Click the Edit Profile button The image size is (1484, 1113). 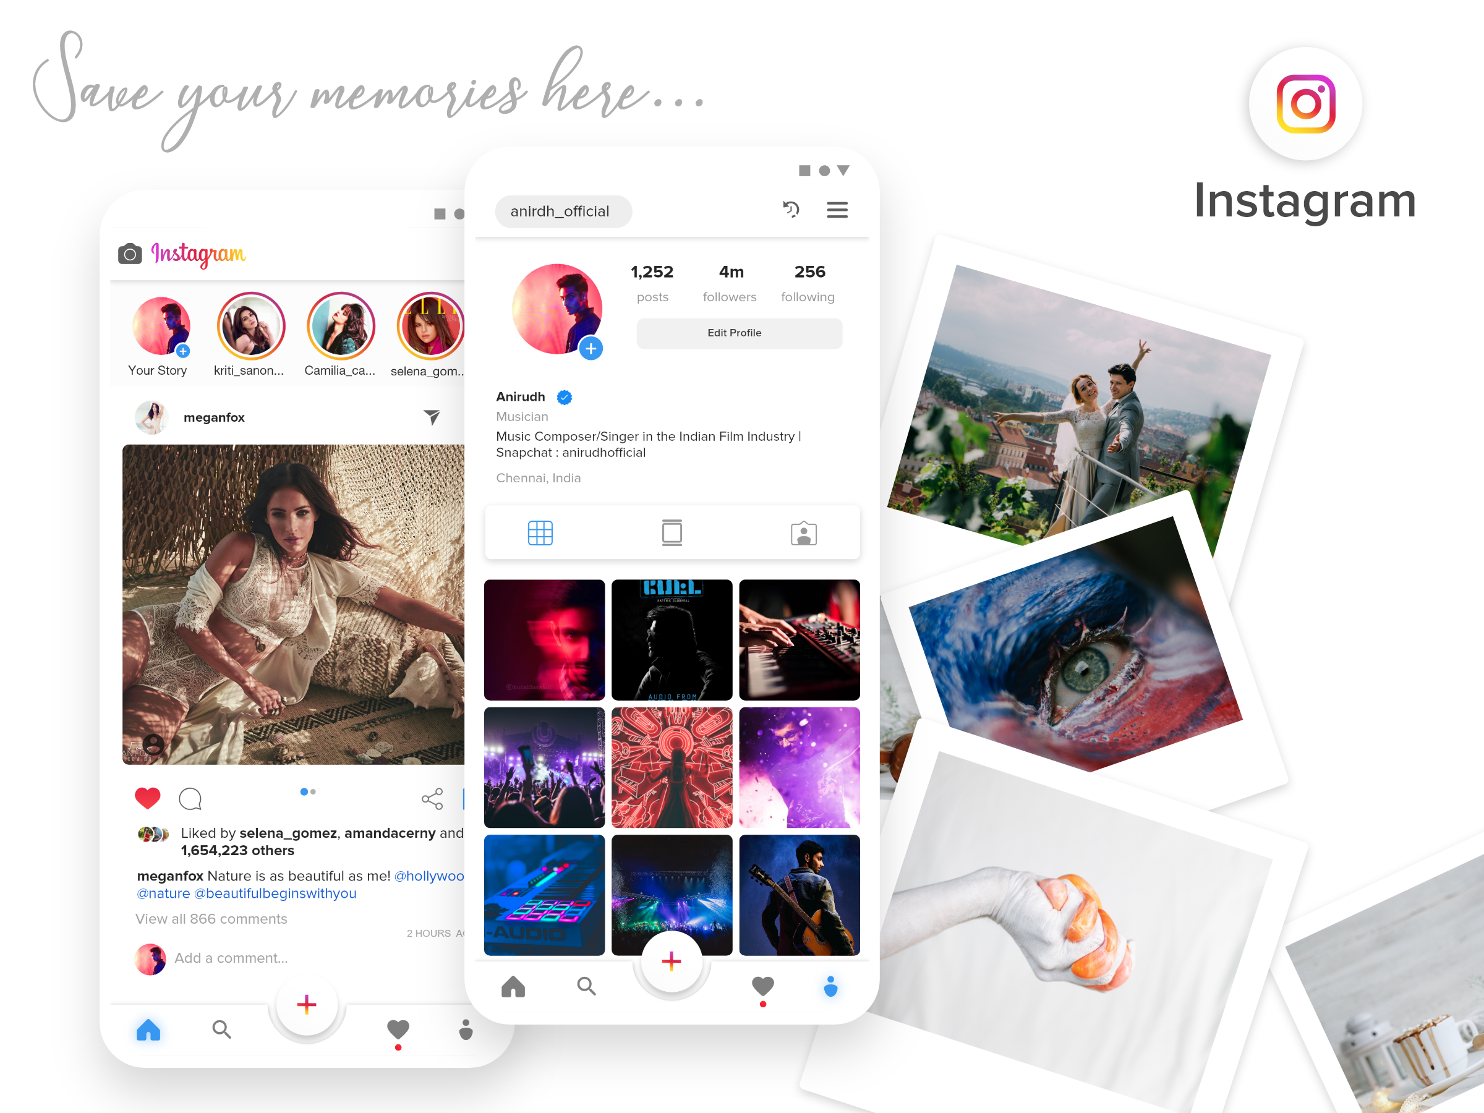pos(734,332)
